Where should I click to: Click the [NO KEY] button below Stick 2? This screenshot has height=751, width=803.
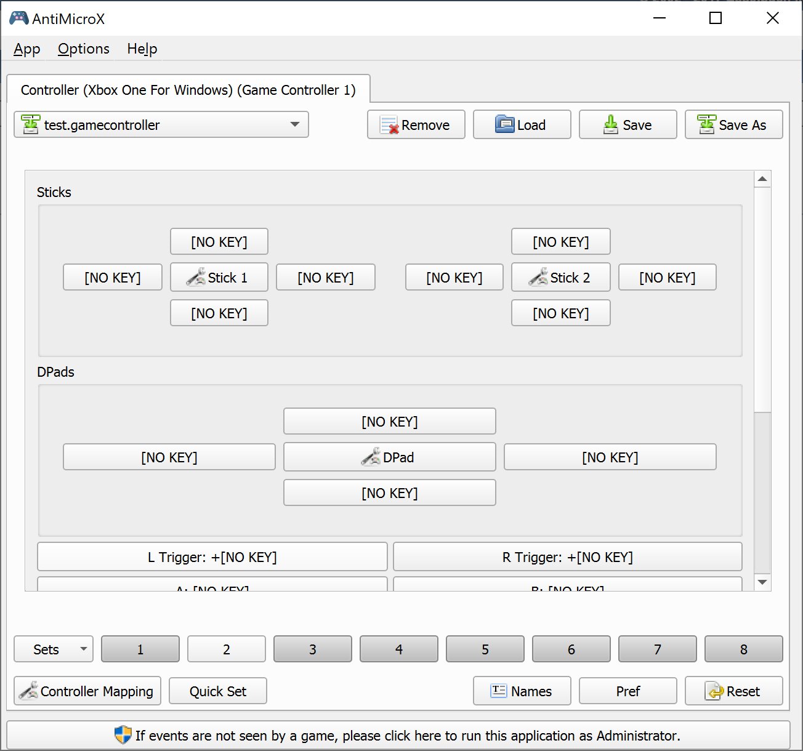561,313
